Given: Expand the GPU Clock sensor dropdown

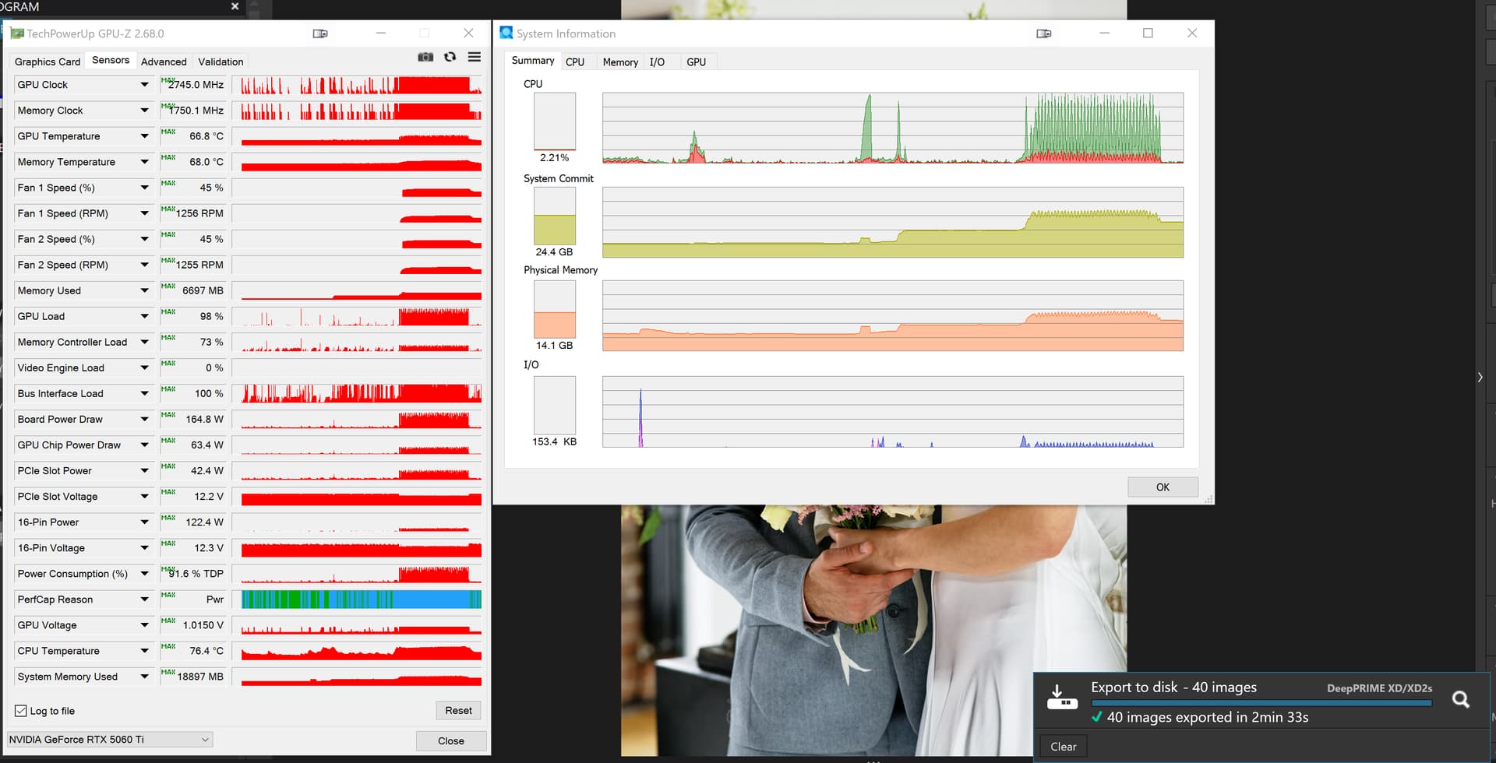Looking at the screenshot, I should point(144,85).
